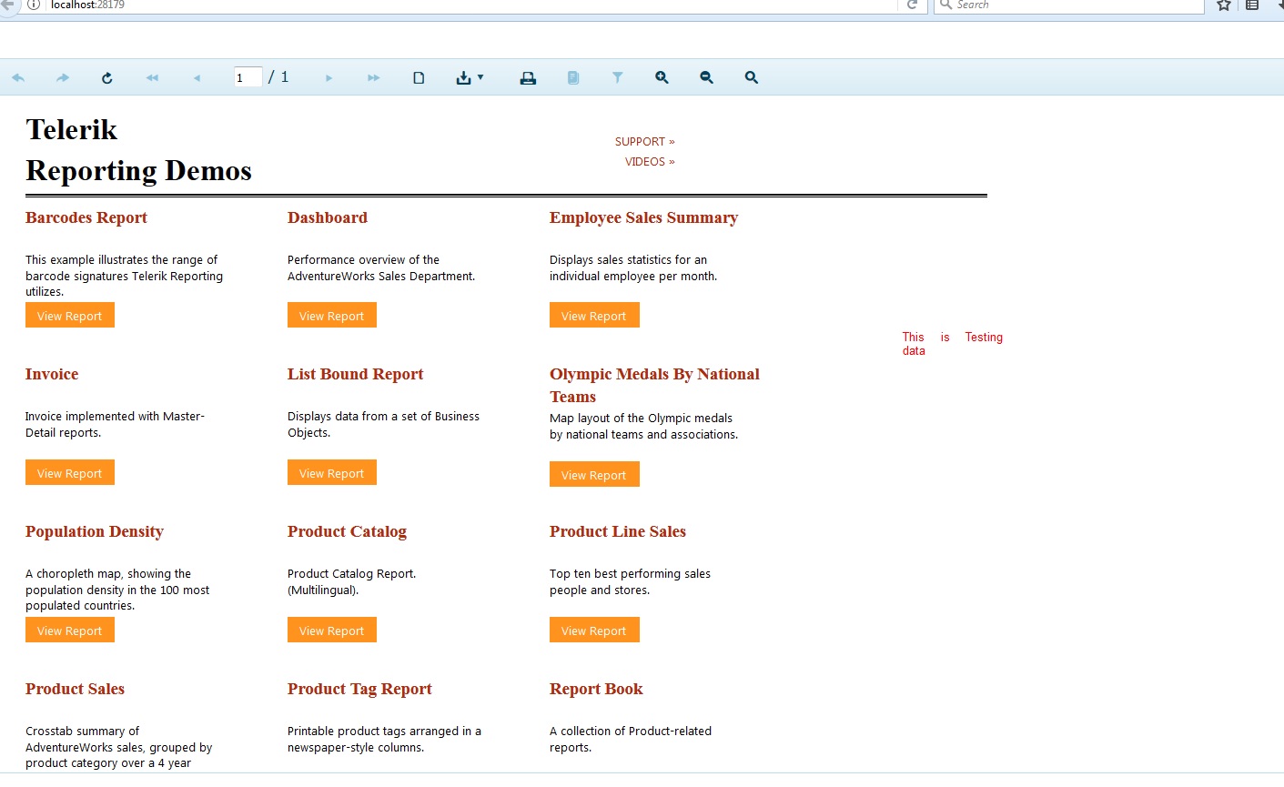Show bookmarks list in browser toolbar

click(1252, 5)
